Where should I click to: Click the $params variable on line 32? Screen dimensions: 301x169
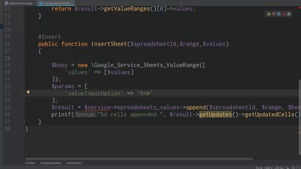(x=63, y=86)
